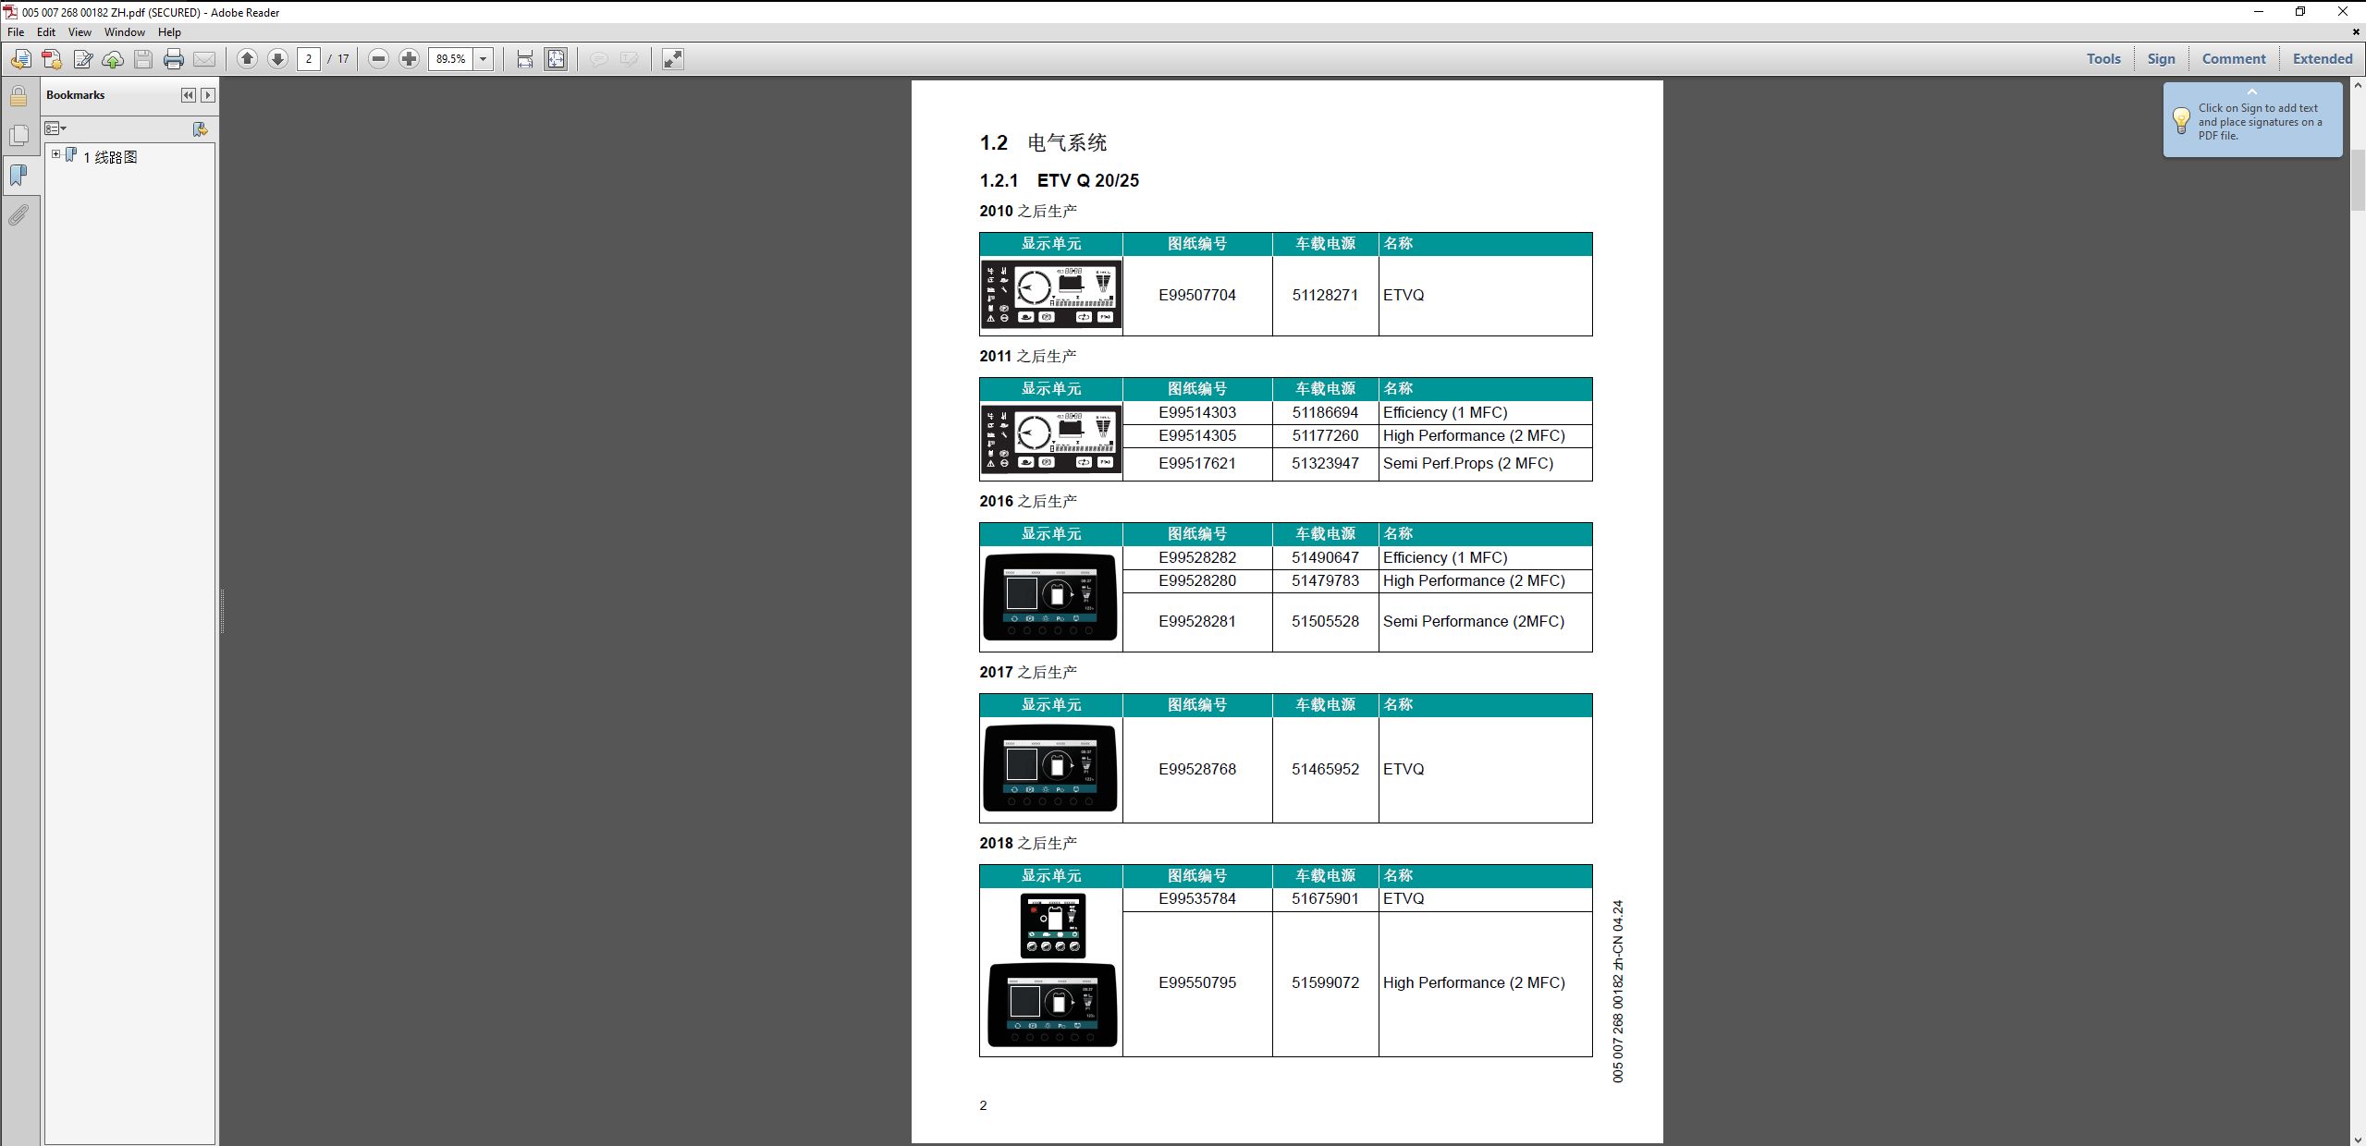This screenshot has width=2366, height=1146.
Task: Click the zoom percentage field 89.5%
Action: pyautogui.click(x=450, y=59)
